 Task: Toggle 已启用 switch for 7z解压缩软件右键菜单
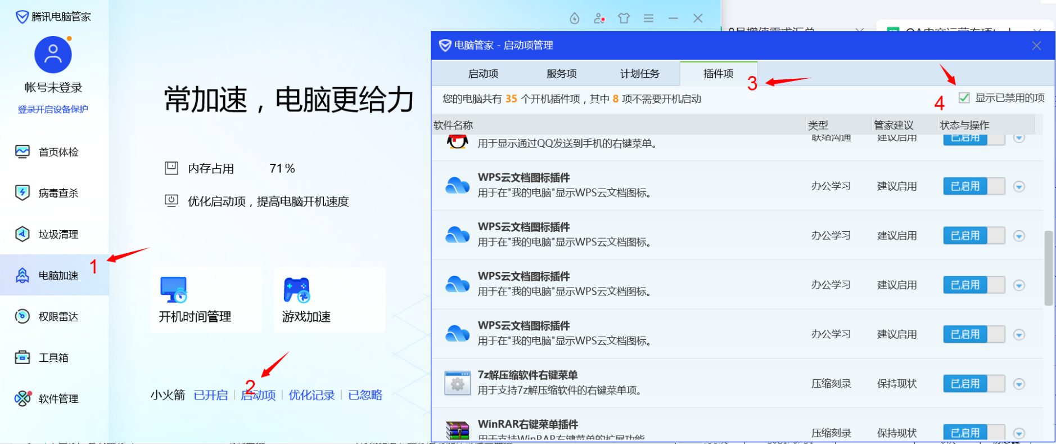[x=973, y=384]
